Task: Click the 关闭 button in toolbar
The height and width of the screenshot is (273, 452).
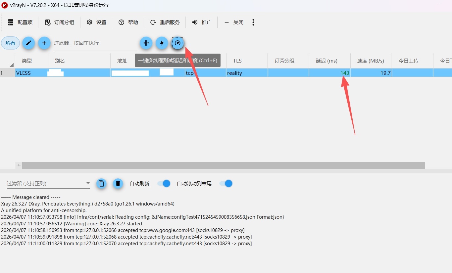Action: tap(234, 22)
